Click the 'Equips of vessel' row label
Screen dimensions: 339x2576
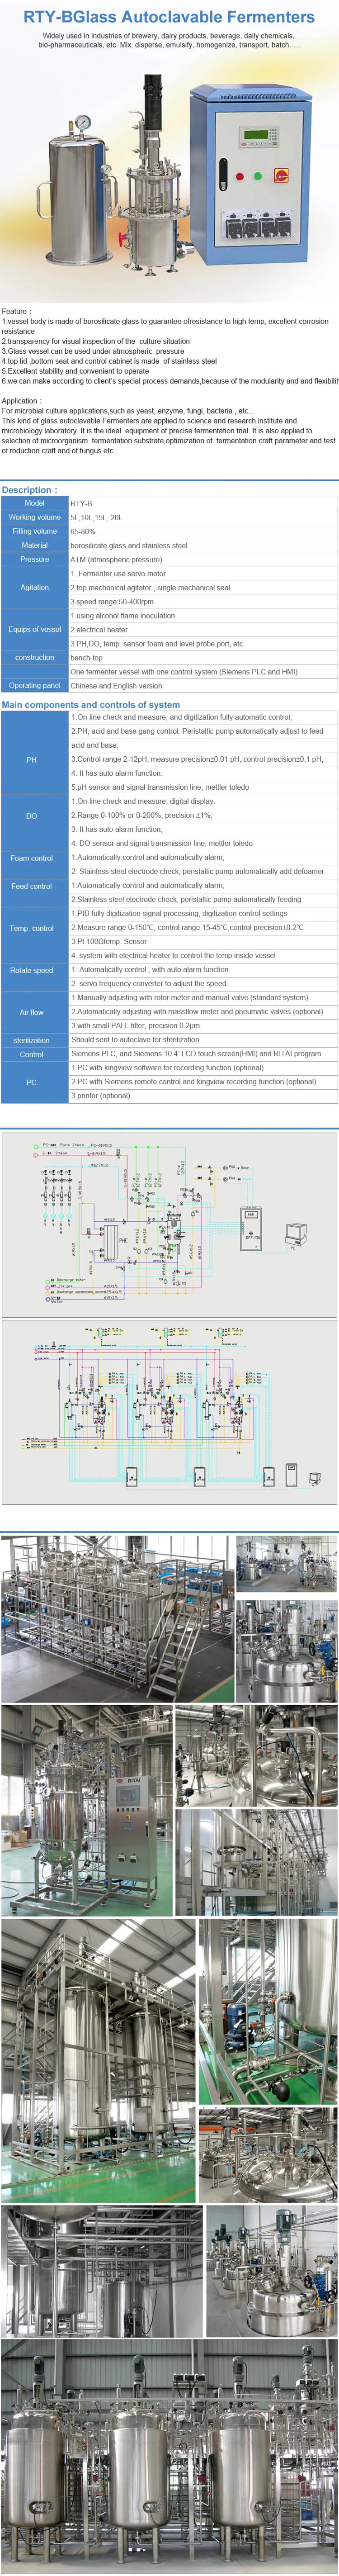[x=34, y=629]
